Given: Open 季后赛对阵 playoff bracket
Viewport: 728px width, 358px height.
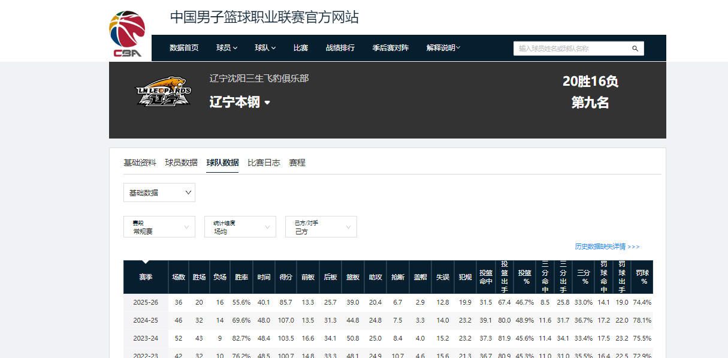Looking at the screenshot, I should coord(390,48).
